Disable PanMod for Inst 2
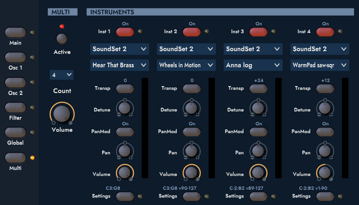The width and height of the screenshot is (359, 205). click(x=191, y=132)
